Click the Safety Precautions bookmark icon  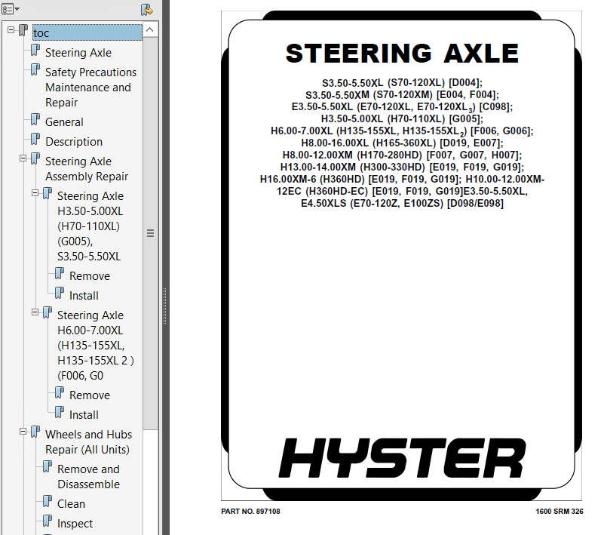pyautogui.click(x=35, y=69)
